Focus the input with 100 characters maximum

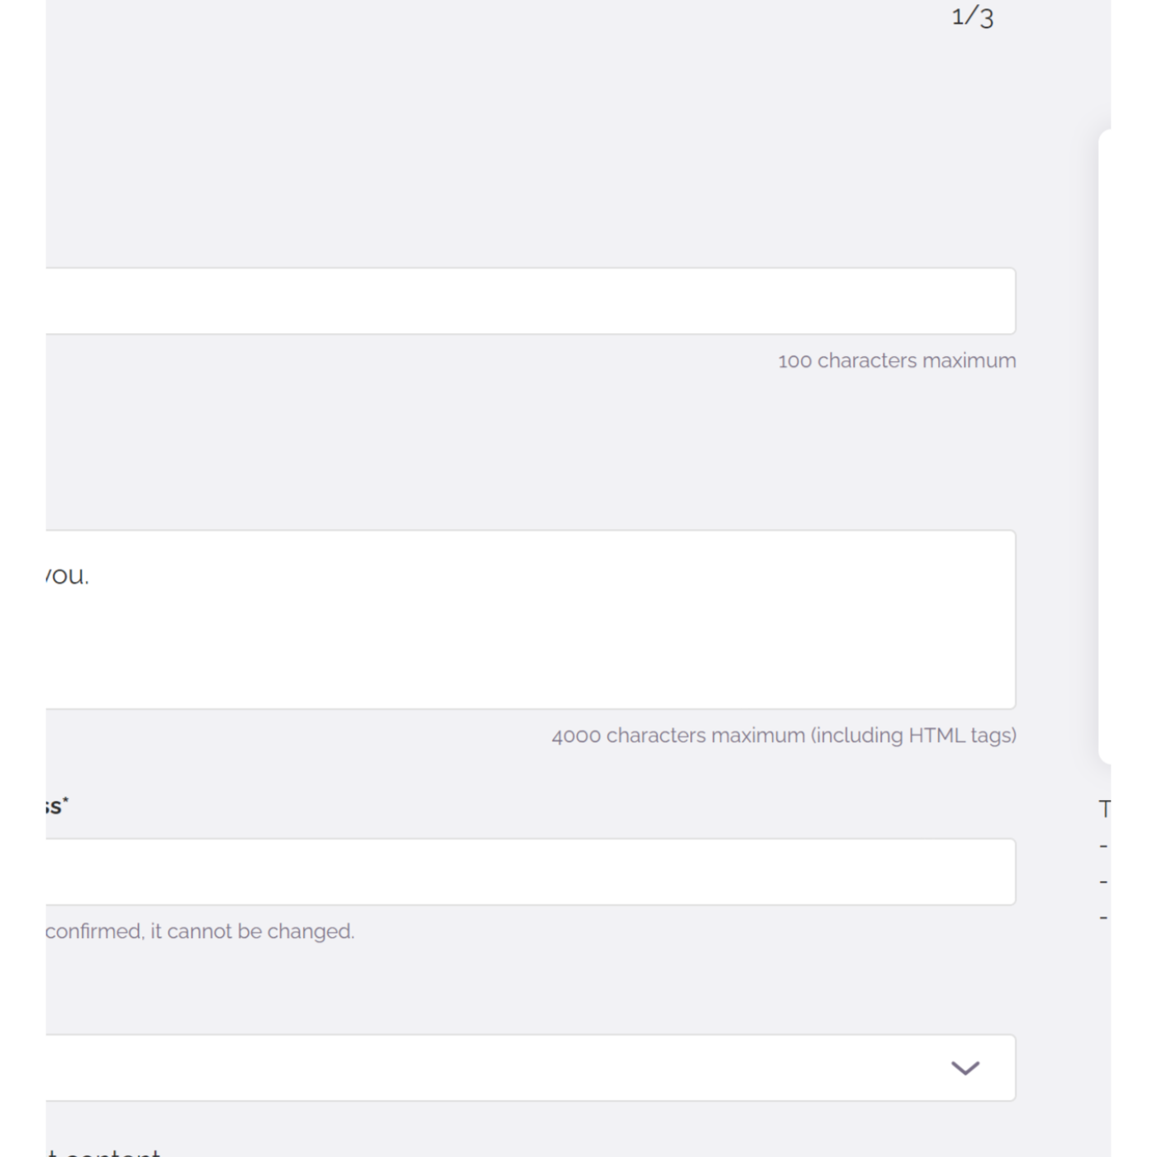tap(531, 301)
